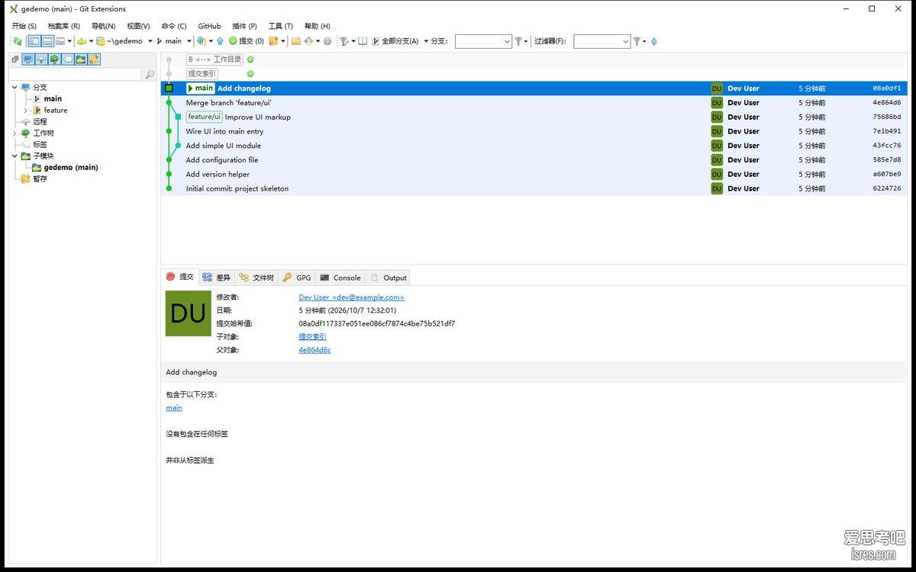916x572 pixels.
Task: Click the submodule fish icon in toolbar
Action: click(82, 41)
